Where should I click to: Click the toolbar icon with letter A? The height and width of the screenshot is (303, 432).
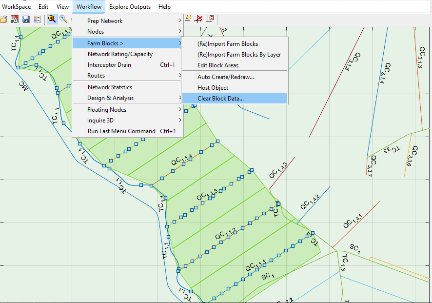pos(15,19)
